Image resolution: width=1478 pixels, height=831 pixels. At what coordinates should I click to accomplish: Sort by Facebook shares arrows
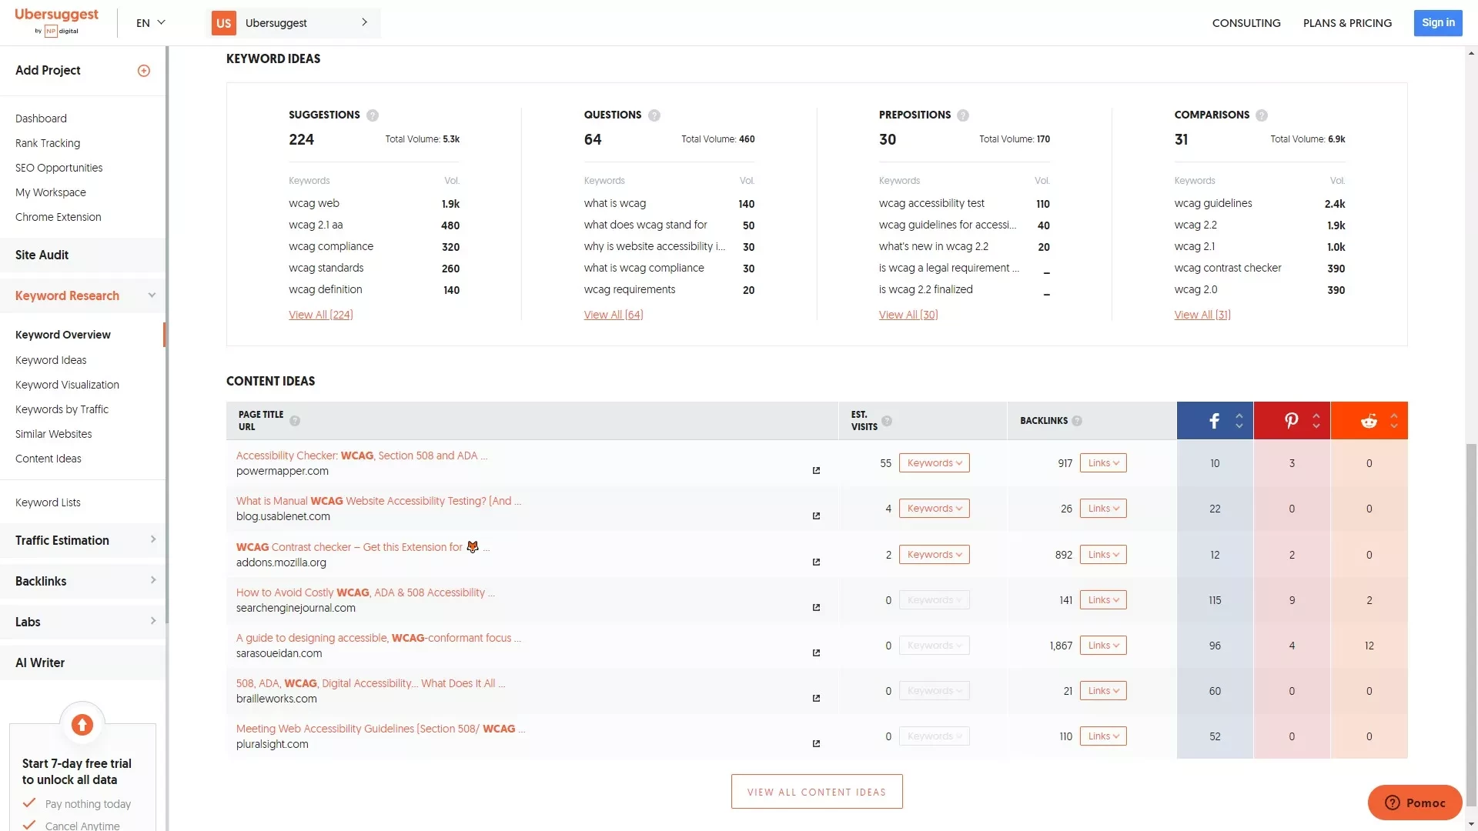tap(1239, 421)
